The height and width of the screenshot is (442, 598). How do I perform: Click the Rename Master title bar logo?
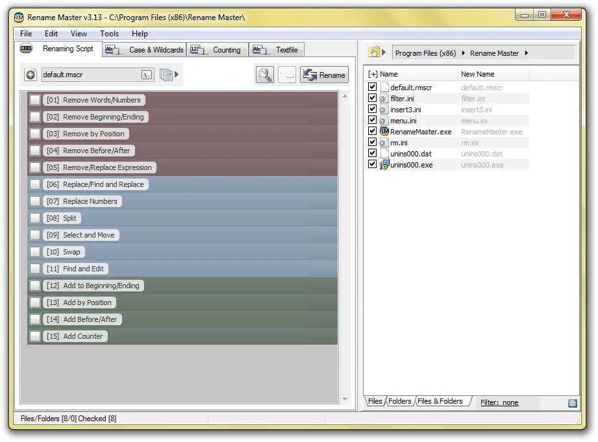[19, 18]
